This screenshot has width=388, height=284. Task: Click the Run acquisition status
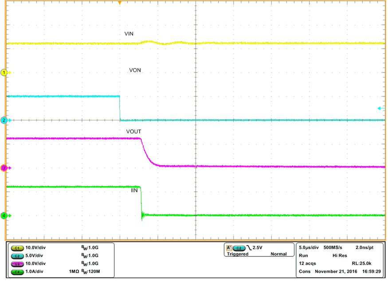[303, 256]
